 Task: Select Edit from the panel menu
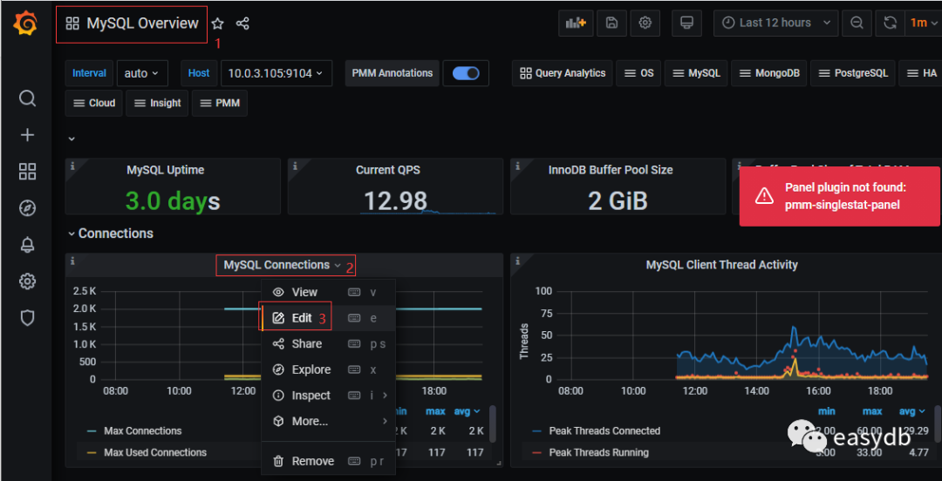pos(302,318)
